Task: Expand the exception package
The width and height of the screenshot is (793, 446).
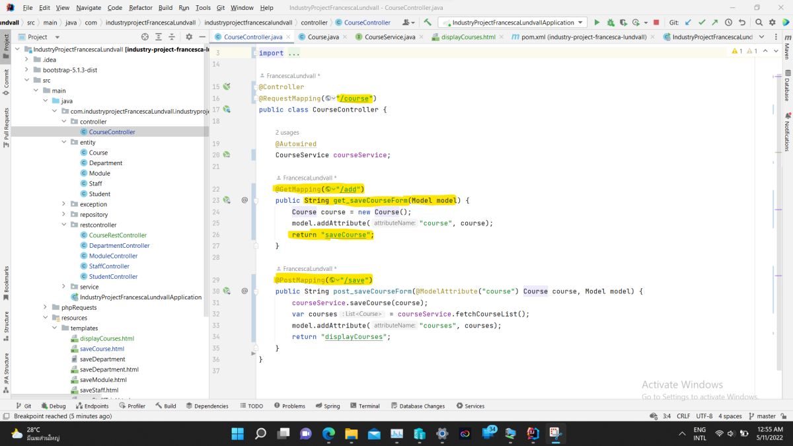Action: pyautogui.click(x=64, y=204)
